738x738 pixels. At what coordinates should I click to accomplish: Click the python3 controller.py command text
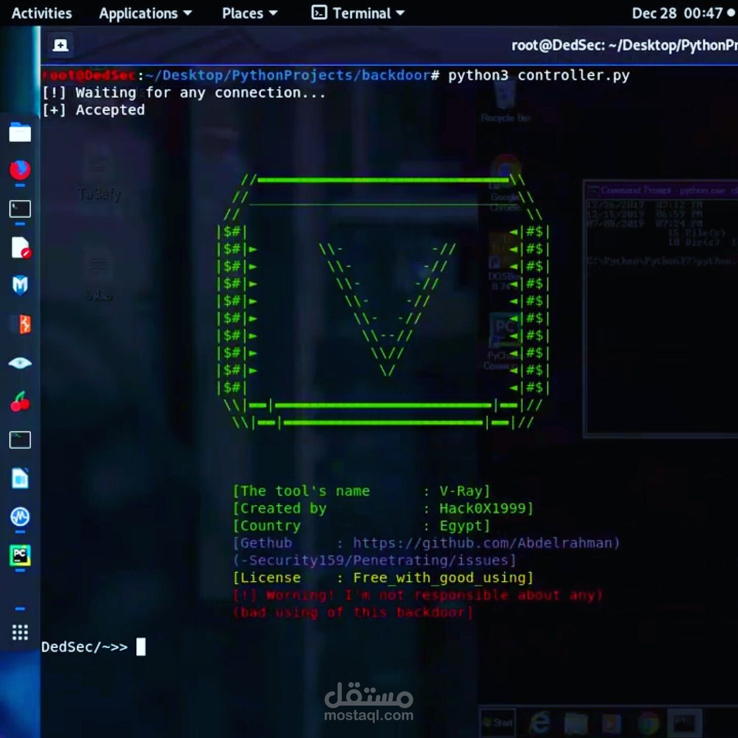(x=538, y=75)
